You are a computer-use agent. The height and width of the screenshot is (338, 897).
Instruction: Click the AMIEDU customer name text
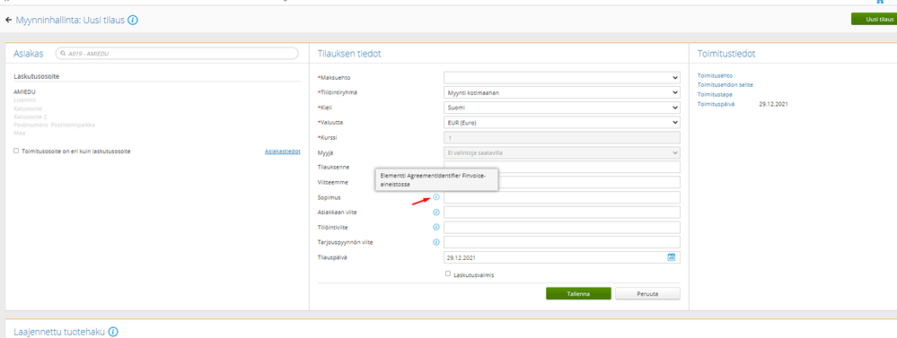click(x=24, y=91)
